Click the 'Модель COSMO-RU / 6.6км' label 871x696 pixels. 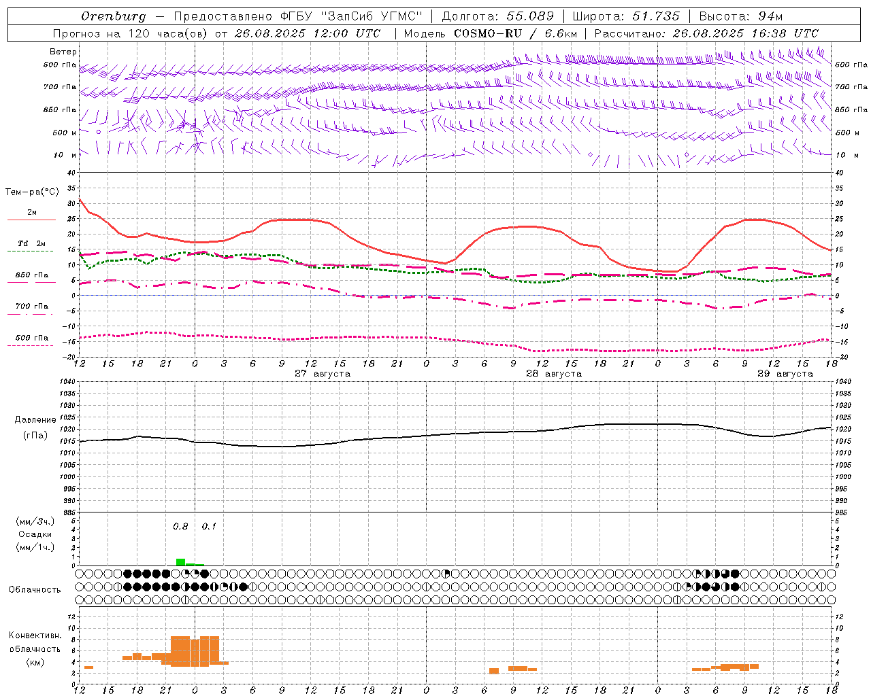click(491, 33)
